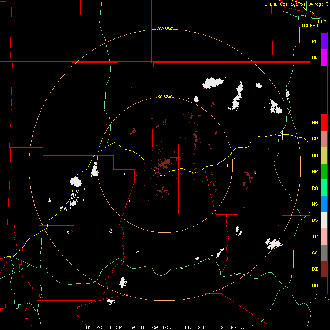The image size is (330, 330).
Task: Click the purple RF color swatch
Action: pos(324,41)
